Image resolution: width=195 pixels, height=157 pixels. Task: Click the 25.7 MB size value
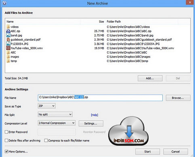[x=99, y=31]
